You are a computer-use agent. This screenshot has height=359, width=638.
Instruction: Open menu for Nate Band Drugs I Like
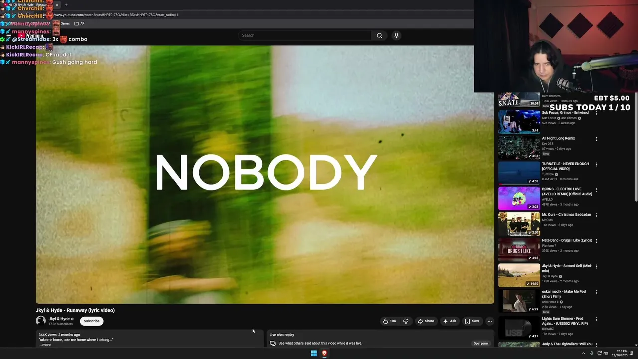click(596, 241)
